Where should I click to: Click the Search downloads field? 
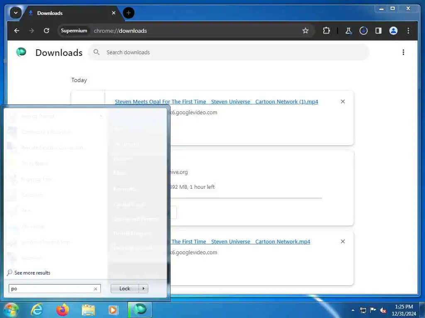coord(229,52)
